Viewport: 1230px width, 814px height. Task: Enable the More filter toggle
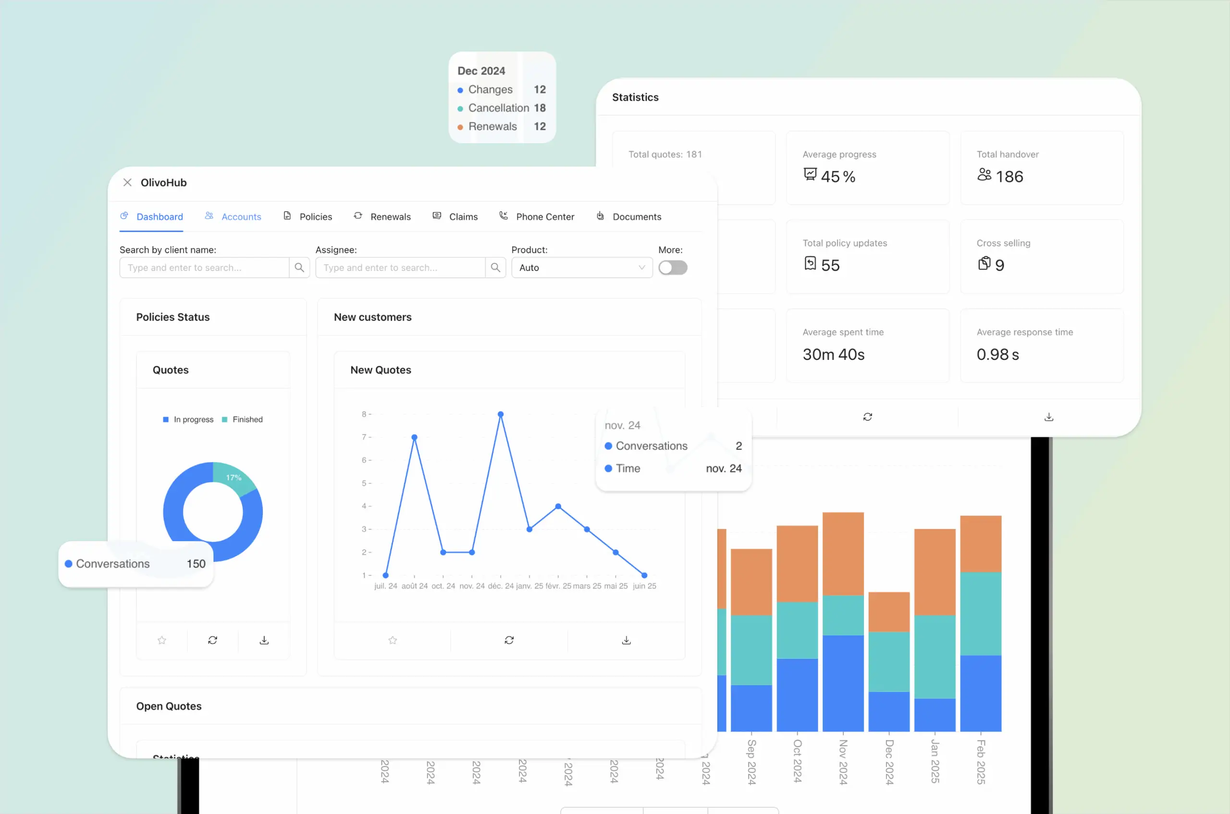point(673,267)
